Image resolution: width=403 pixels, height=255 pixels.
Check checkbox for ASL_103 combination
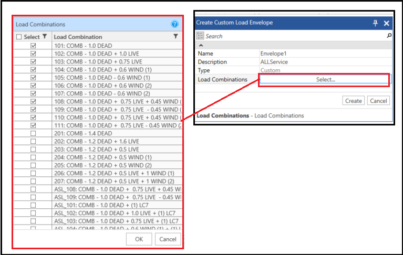pyautogui.click(x=33, y=221)
